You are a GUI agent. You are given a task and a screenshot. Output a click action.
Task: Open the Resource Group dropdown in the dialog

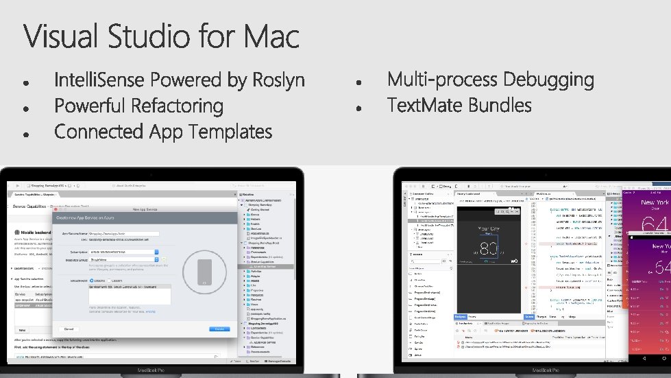[x=124, y=260]
